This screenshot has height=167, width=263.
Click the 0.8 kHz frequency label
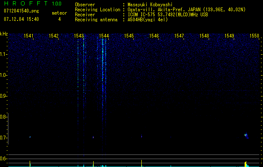[3, 117]
